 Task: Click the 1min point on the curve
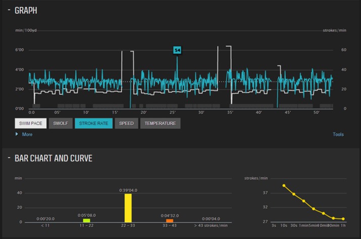303,201
